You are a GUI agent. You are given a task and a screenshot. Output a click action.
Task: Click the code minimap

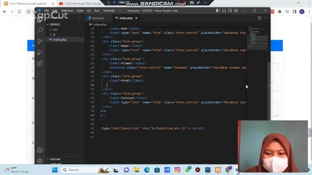tap(258, 38)
